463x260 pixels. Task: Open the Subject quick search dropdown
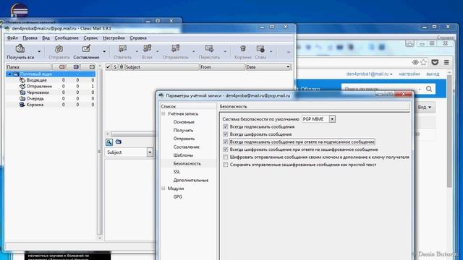150,152
